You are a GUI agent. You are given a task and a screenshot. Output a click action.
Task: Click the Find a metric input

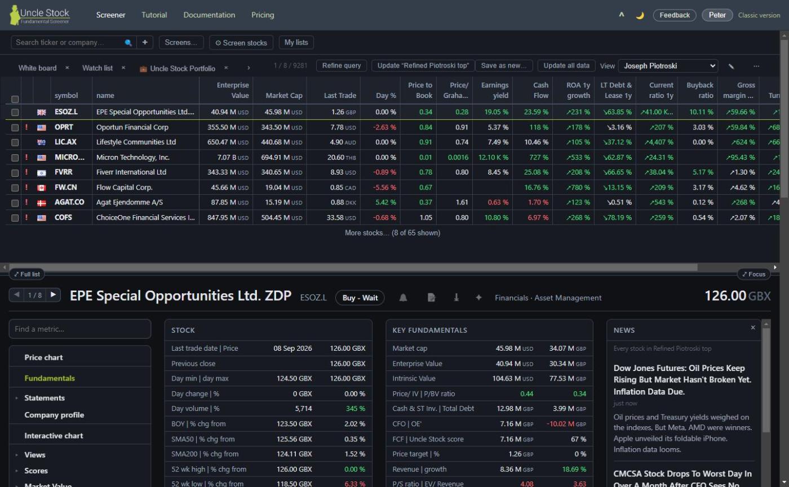(x=80, y=329)
